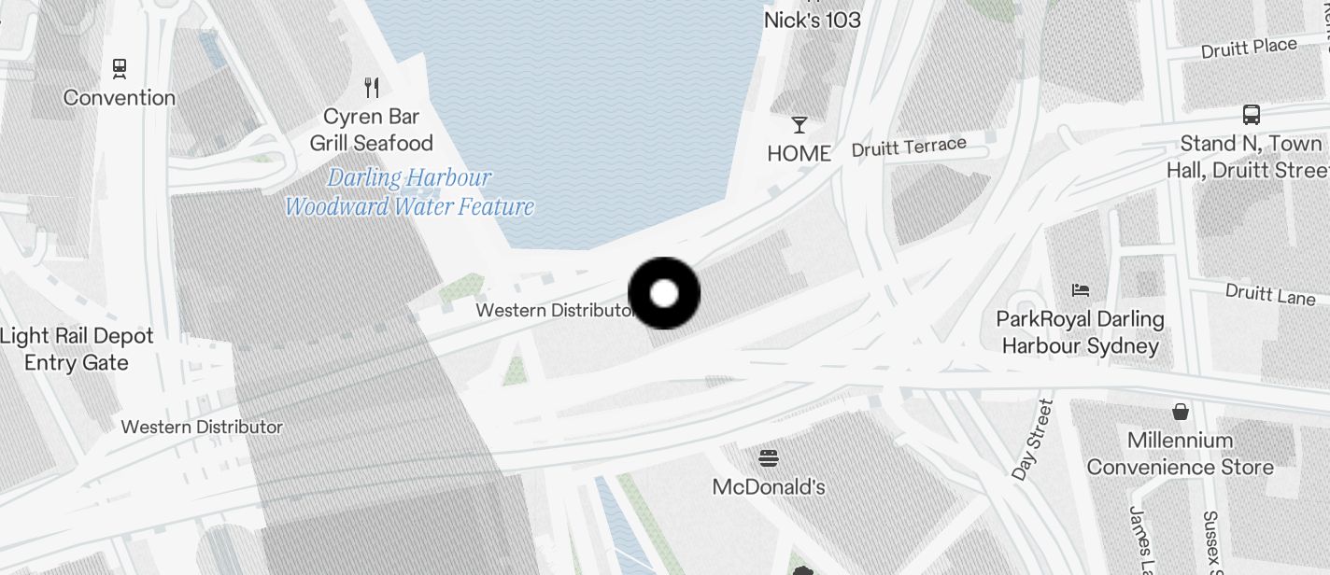Select the Cyren Bar Grill Seafood label
The image size is (1330, 575).
[372, 130]
